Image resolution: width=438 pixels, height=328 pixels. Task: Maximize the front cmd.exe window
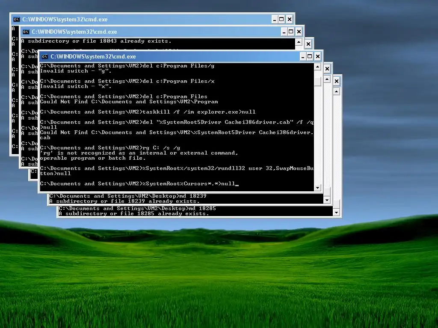[x=310, y=57]
